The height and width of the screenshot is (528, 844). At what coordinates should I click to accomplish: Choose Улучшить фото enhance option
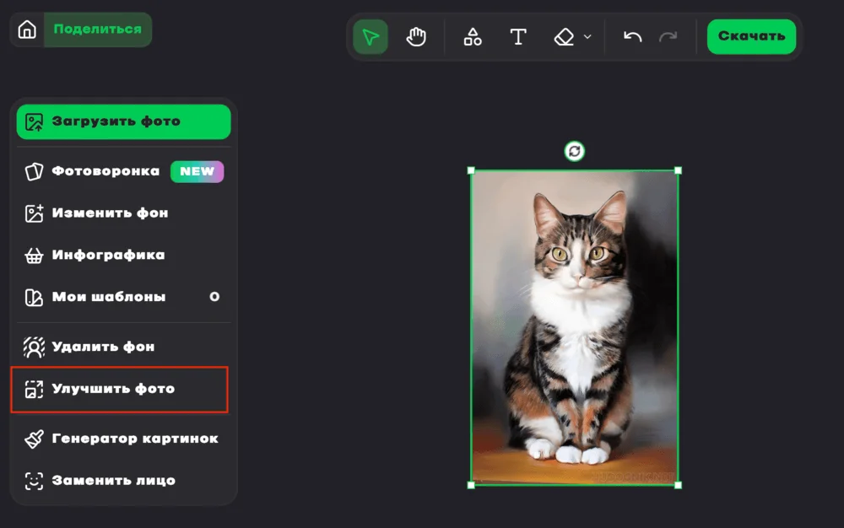tap(120, 390)
